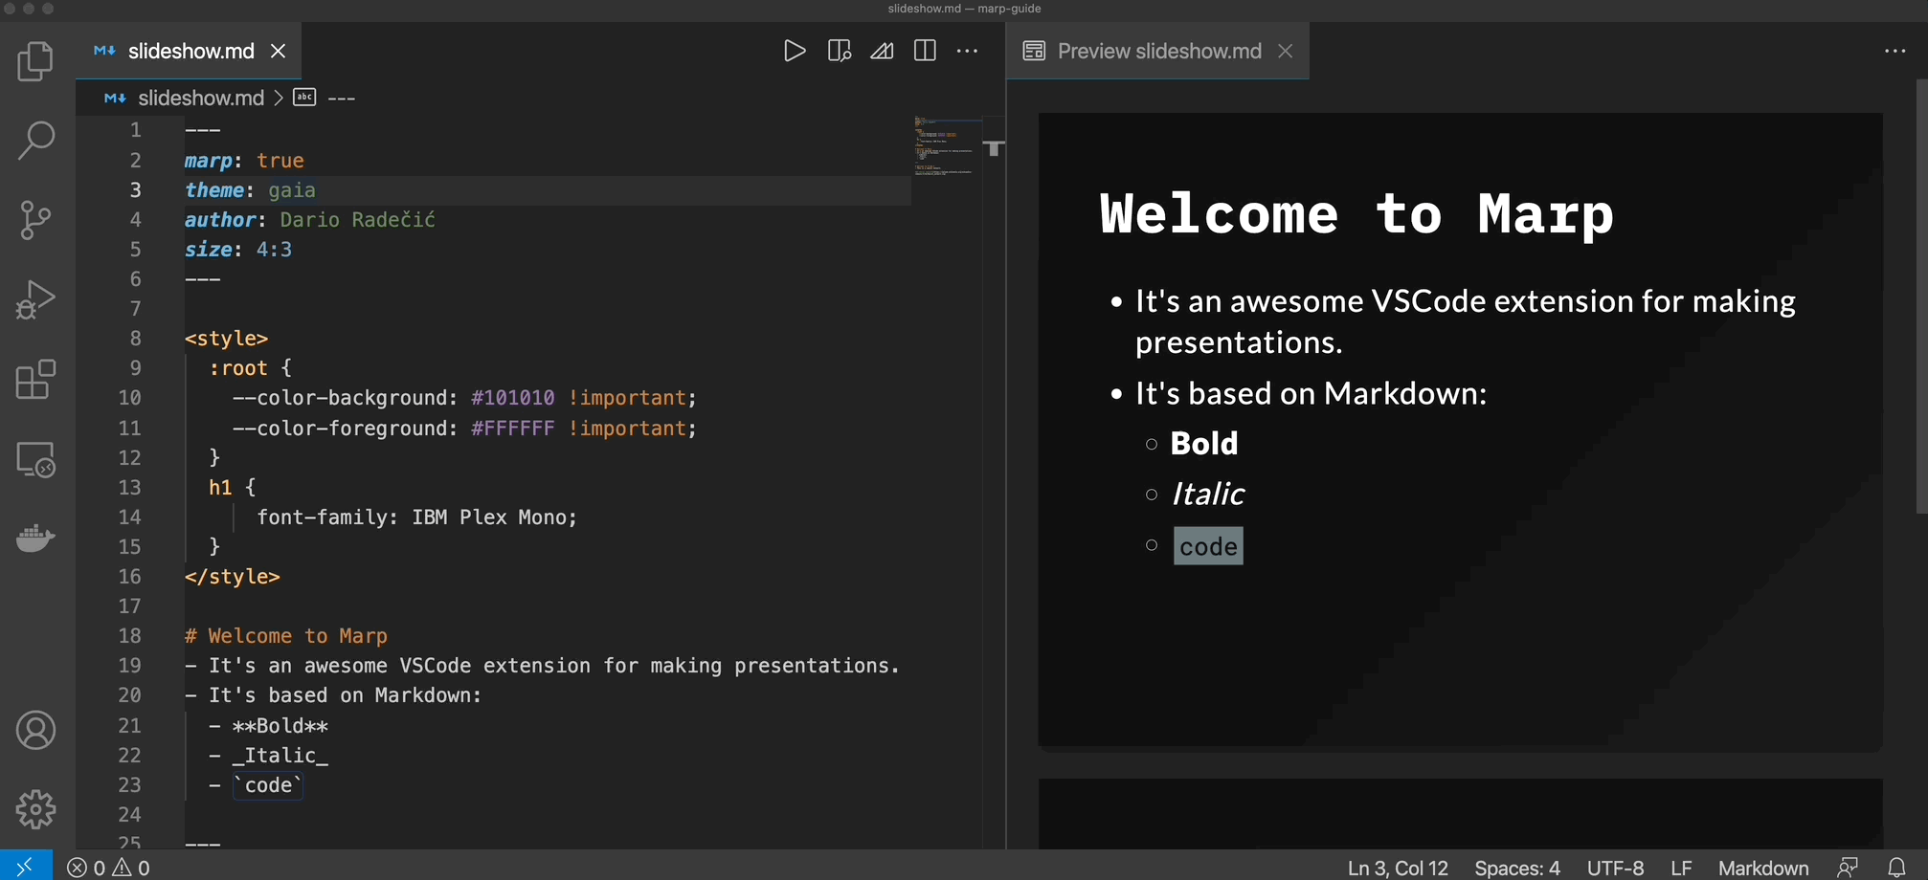
Task: Open the Manage gear menu
Action: click(x=35, y=809)
